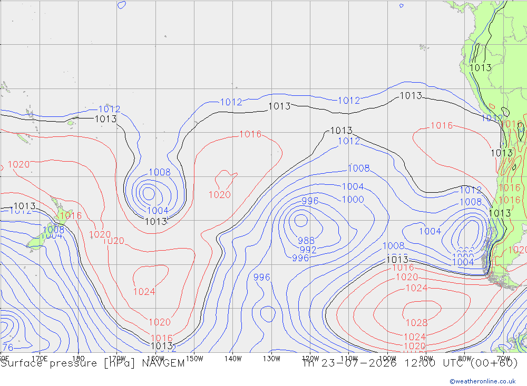527x386 pixels.
Task: Click the 996 label just below 992
Action: [300, 258]
